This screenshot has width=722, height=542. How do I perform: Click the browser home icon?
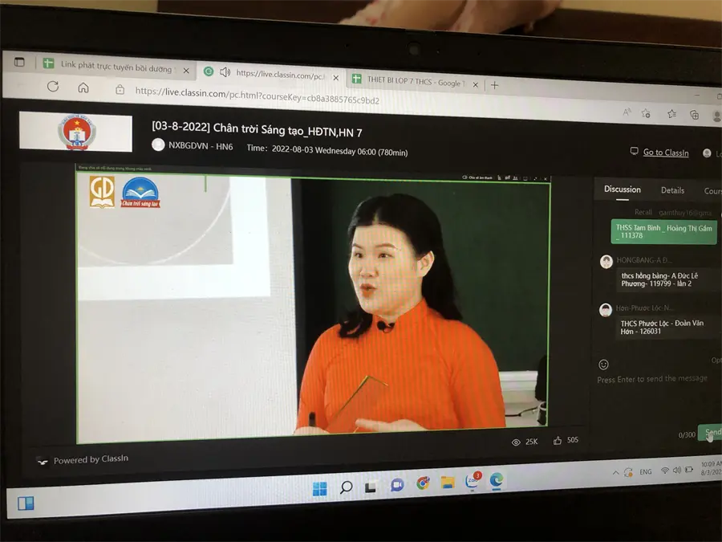point(83,88)
